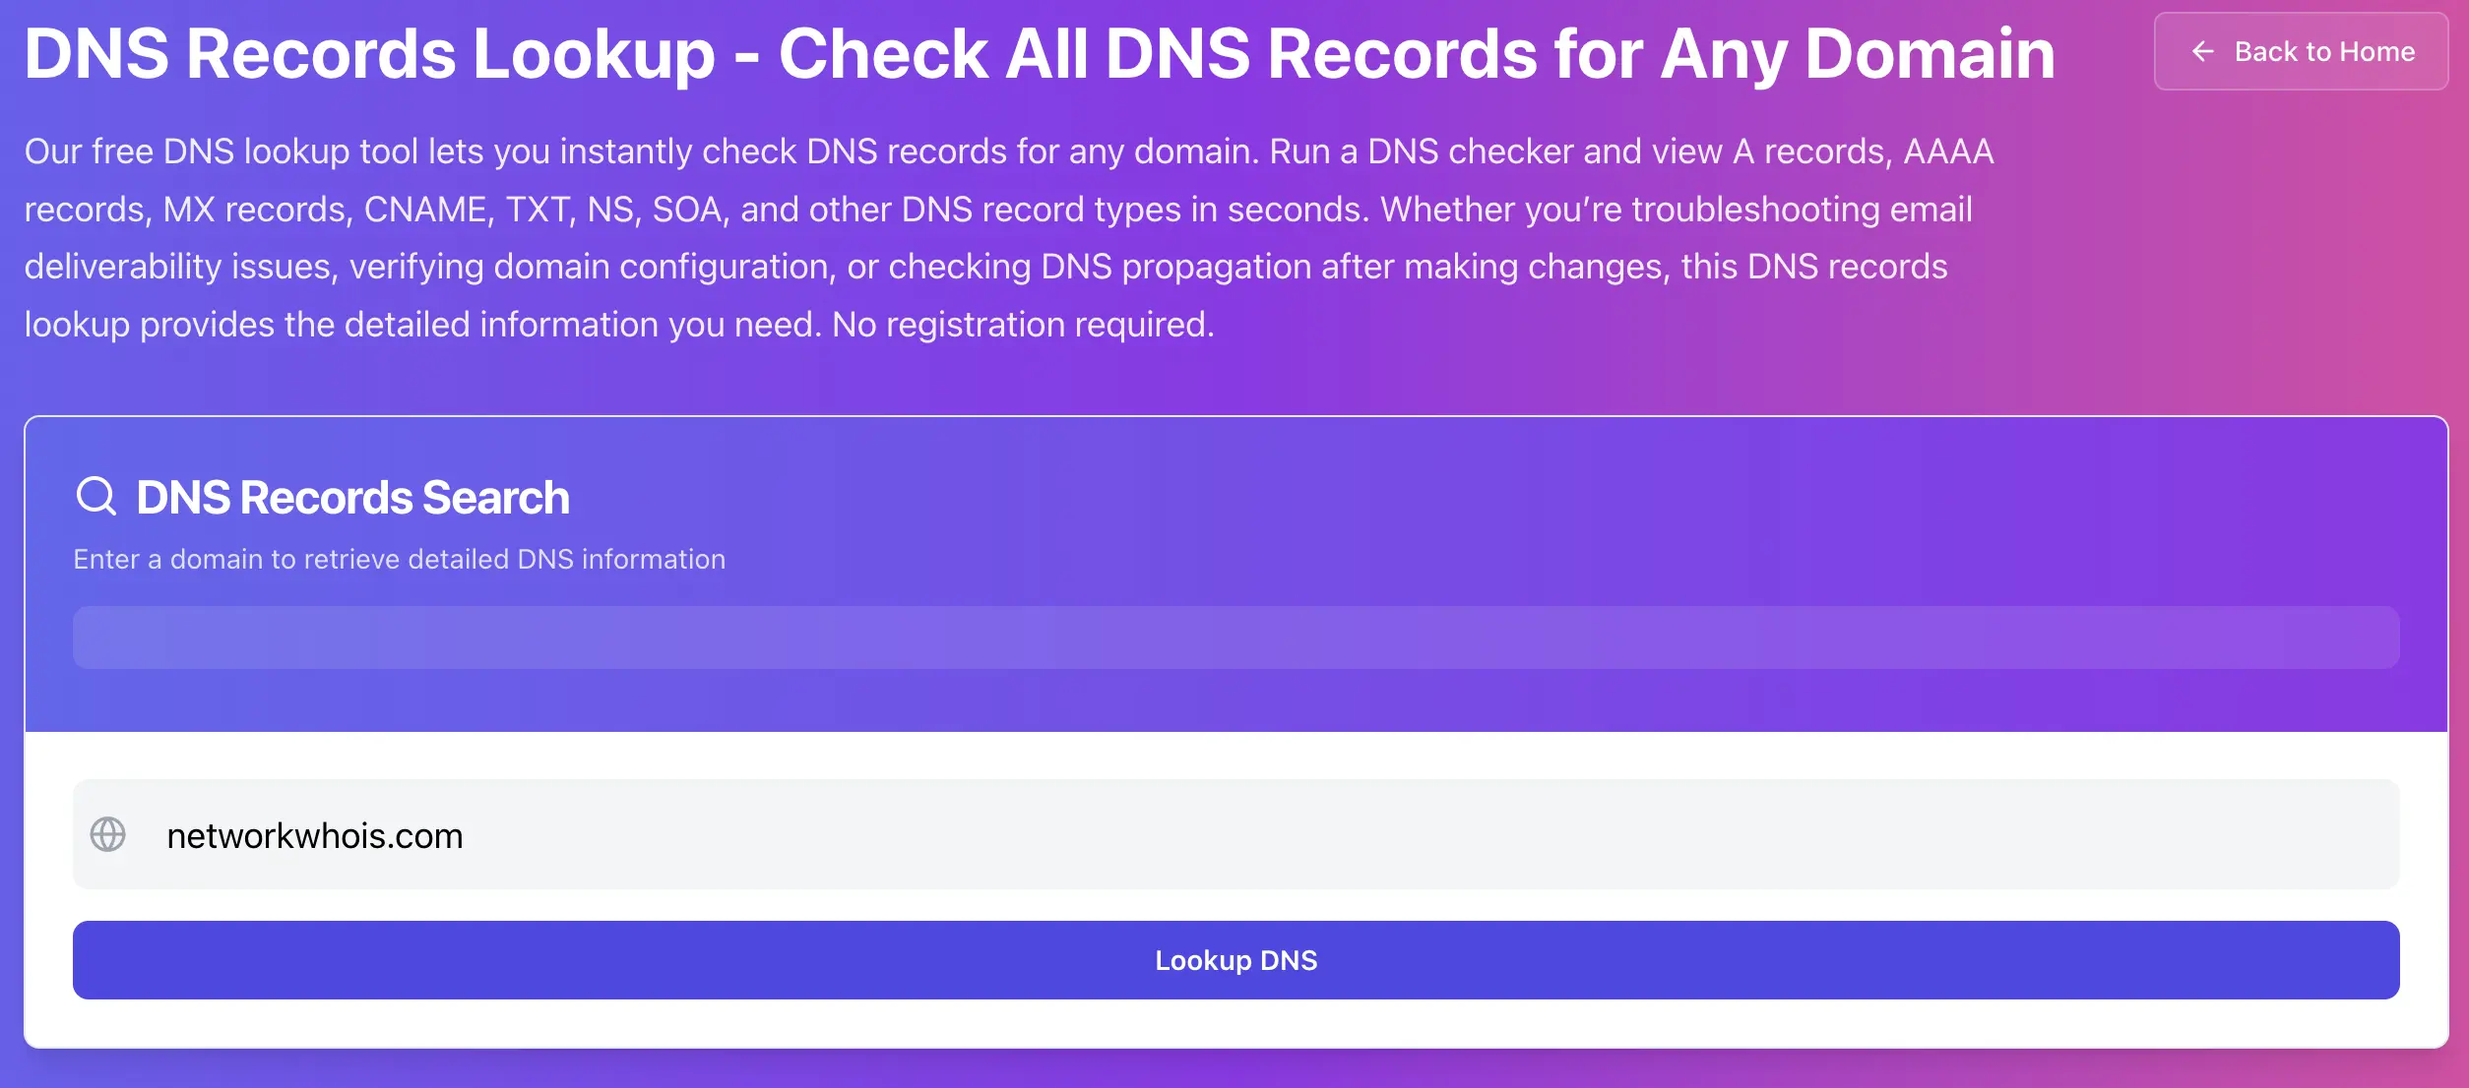Click the magnifier icon beside DNS Records Search
Viewport: 2469px width, 1088px height.
tap(96, 496)
